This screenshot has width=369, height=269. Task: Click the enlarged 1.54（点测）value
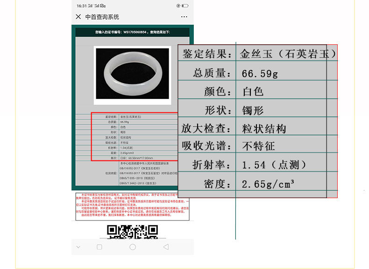[x=274, y=165]
